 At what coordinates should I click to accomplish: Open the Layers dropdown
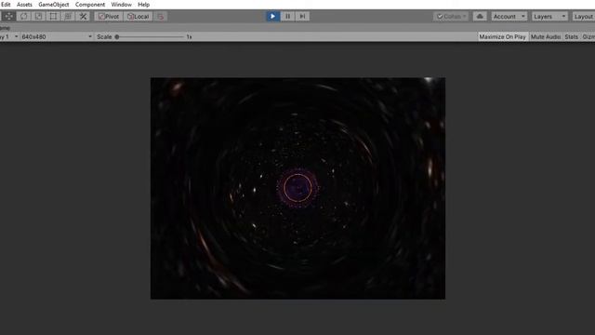[549, 17]
